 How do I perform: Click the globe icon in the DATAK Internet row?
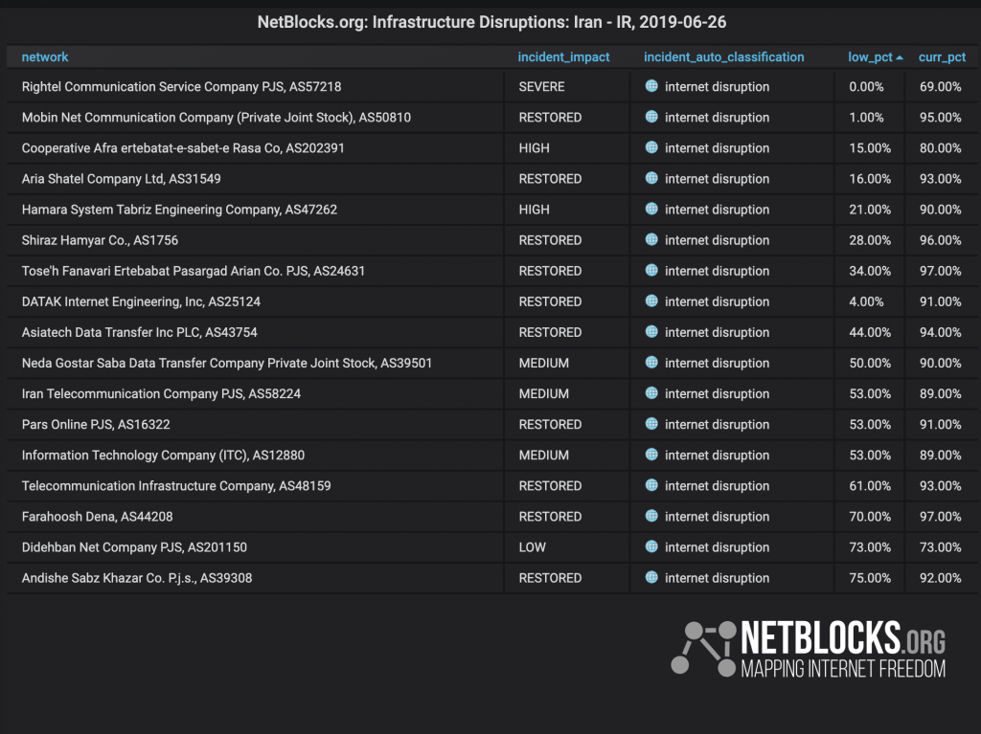point(651,300)
